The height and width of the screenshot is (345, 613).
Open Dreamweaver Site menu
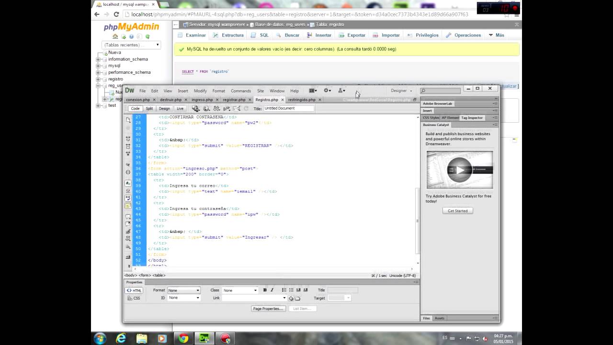[x=261, y=91]
